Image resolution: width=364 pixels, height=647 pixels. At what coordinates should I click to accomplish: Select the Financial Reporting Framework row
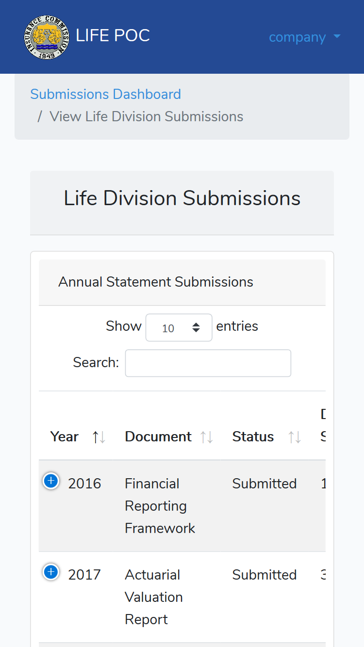[x=182, y=506]
